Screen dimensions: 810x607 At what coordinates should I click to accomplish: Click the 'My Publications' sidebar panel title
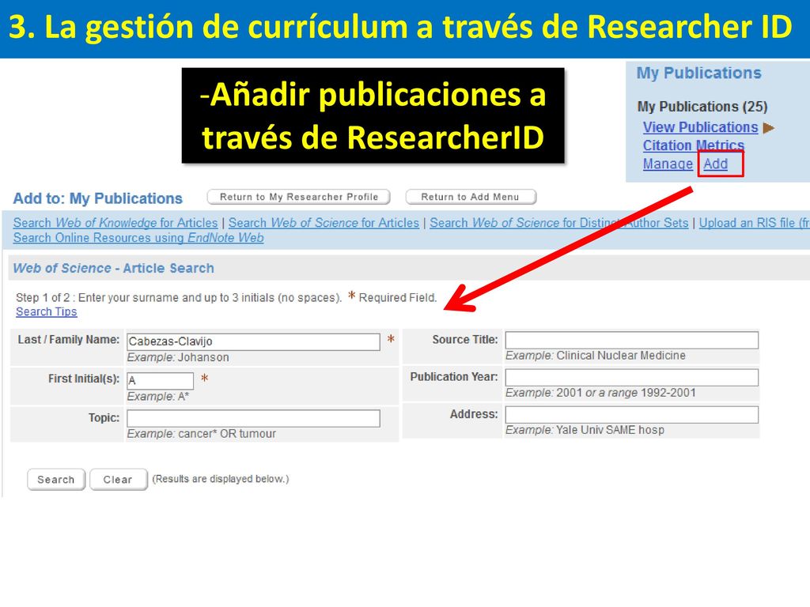[699, 73]
